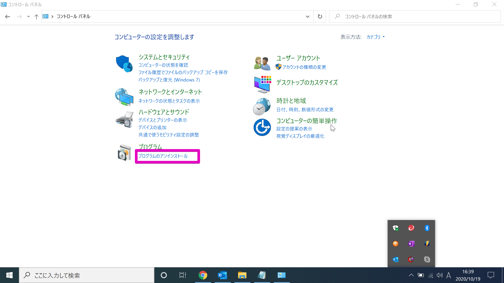Open コンピューターの簡単操作 heading link

pyautogui.click(x=307, y=121)
